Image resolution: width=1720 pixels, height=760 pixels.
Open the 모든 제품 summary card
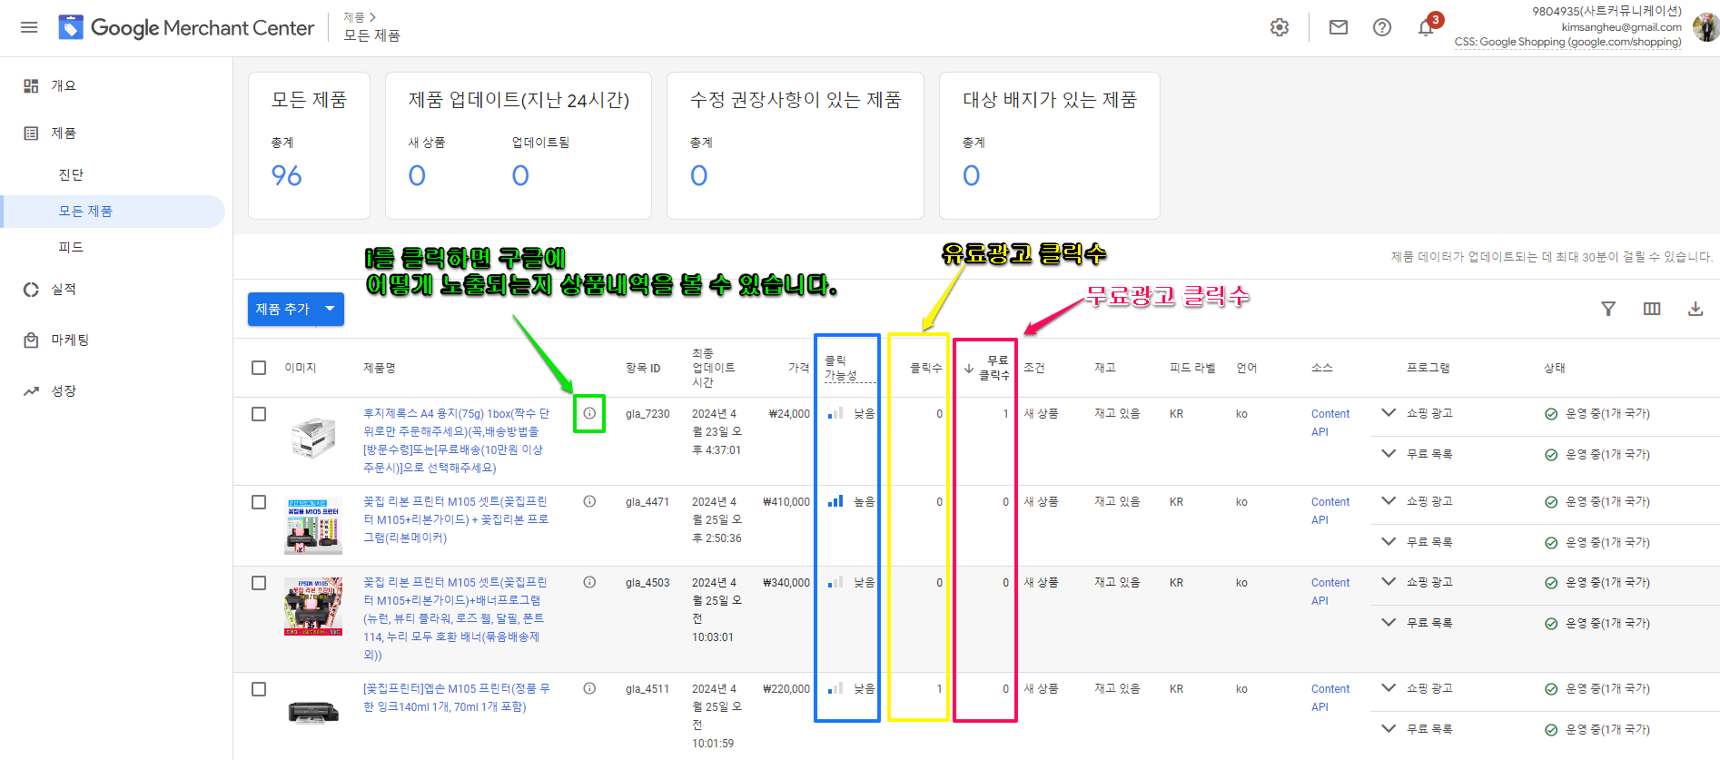(x=309, y=145)
